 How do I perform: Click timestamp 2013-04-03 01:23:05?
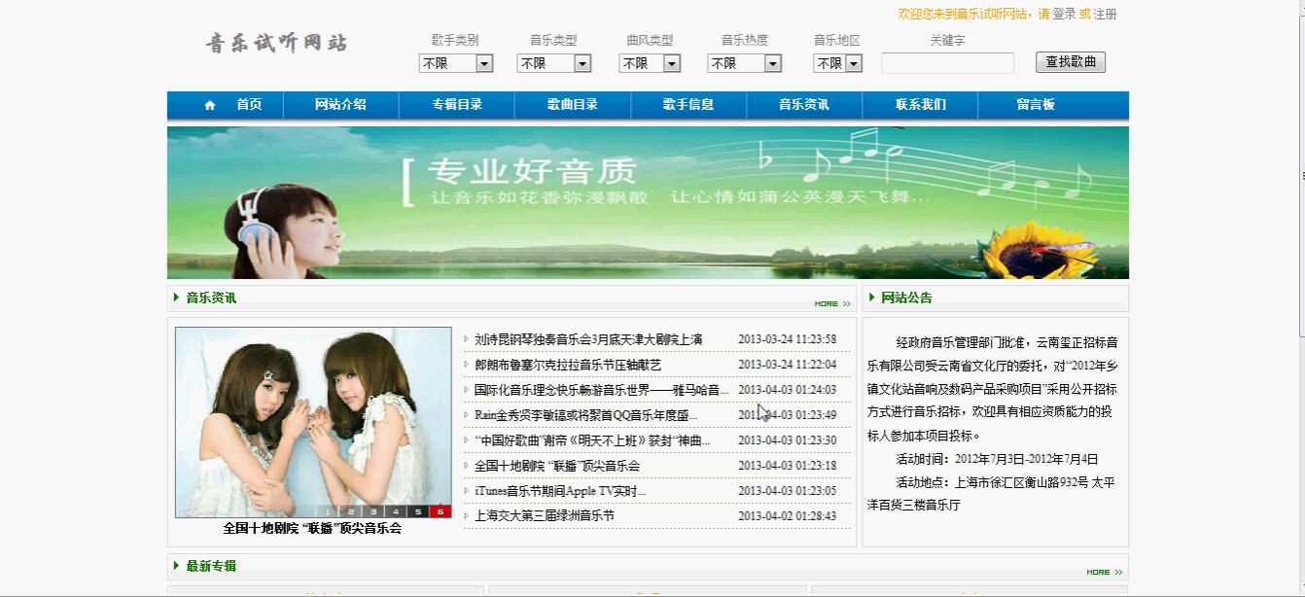click(787, 491)
